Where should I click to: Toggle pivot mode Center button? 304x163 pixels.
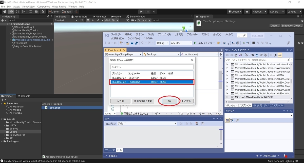tap(54, 12)
